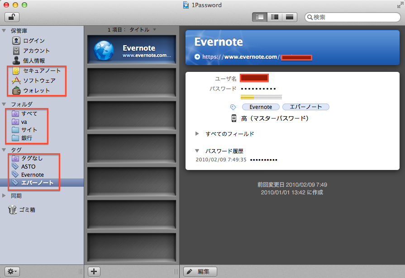Open the 銀行 folder
This screenshot has width=405, height=278.
(22, 138)
